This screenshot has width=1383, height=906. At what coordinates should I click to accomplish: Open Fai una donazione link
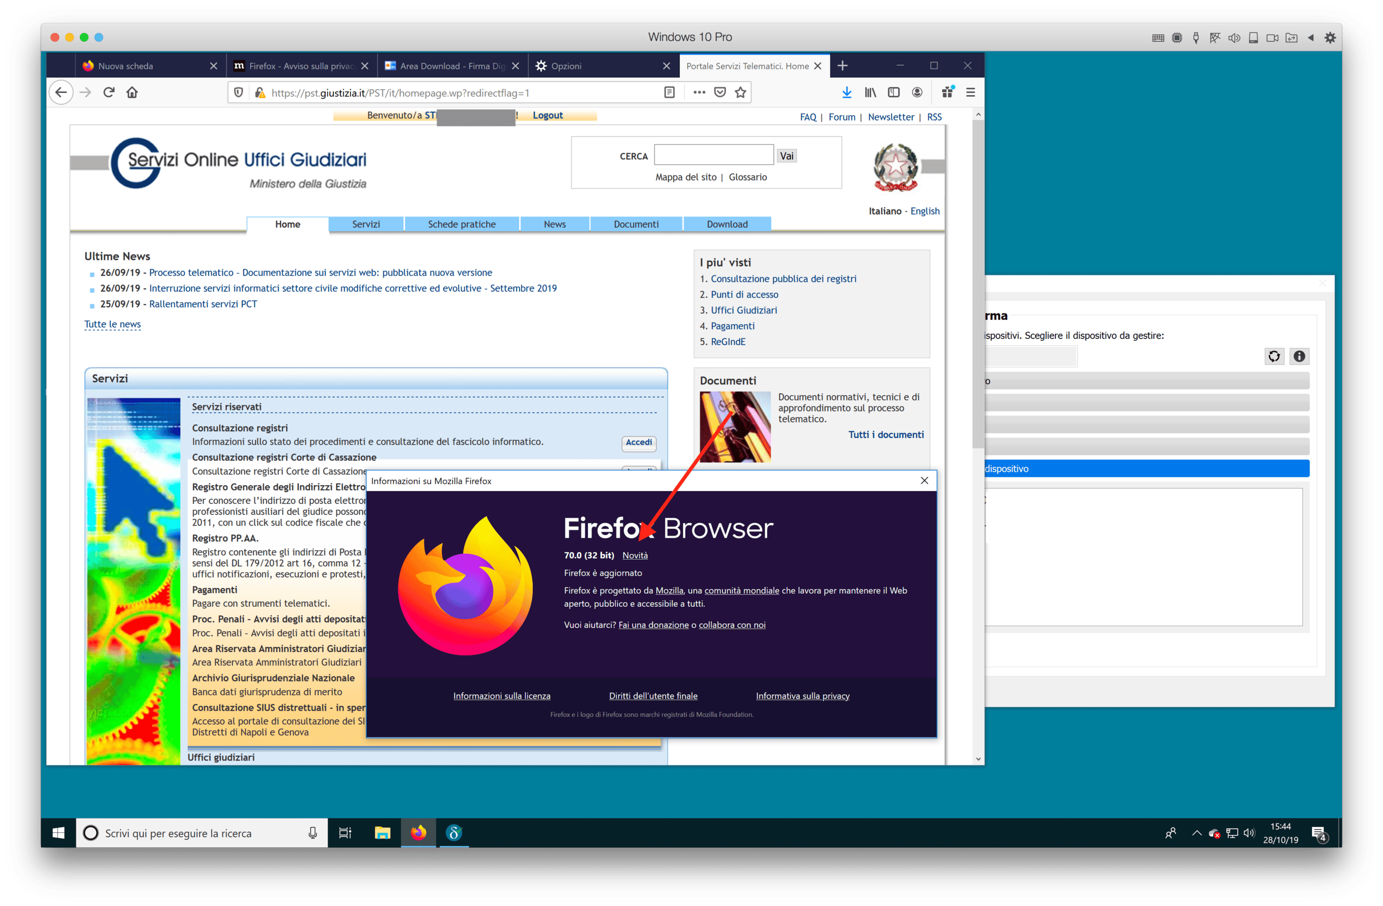tap(653, 624)
